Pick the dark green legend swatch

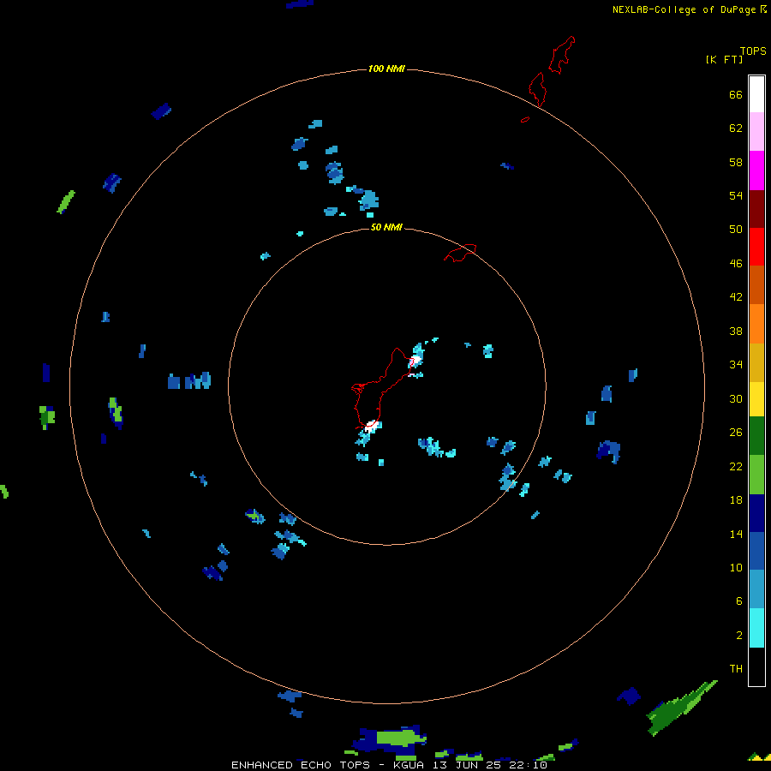(x=756, y=436)
